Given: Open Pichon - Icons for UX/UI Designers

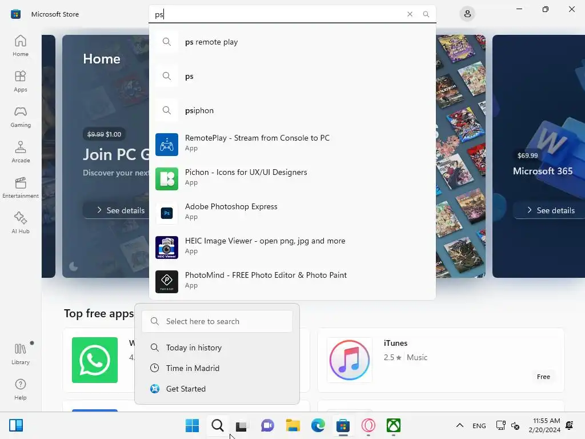Looking at the screenshot, I should (x=292, y=179).
